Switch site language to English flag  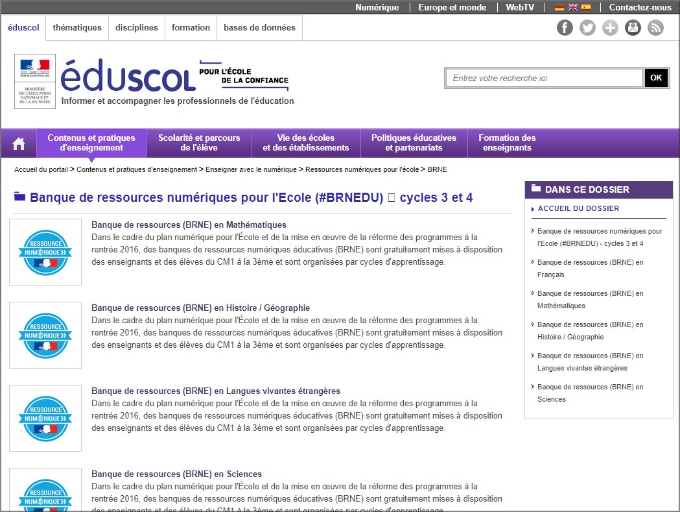click(573, 7)
